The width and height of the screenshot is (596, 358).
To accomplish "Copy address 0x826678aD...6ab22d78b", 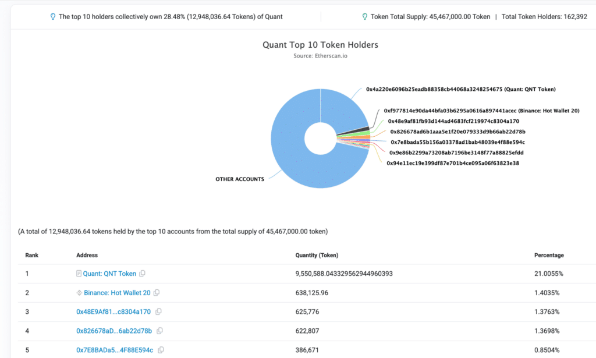I will pyautogui.click(x=159, y=331).
